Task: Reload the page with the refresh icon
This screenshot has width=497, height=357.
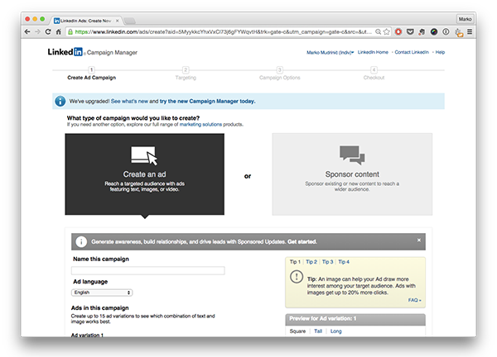Action: tap(48, 31)
